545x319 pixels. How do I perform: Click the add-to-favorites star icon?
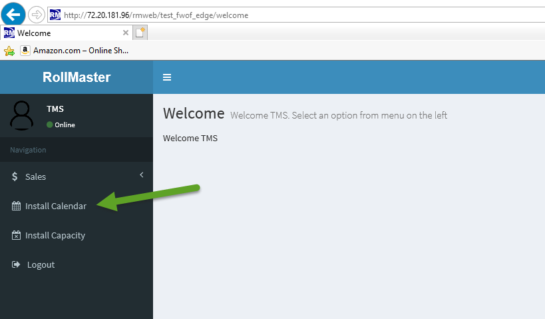click(x=9, y=51)
